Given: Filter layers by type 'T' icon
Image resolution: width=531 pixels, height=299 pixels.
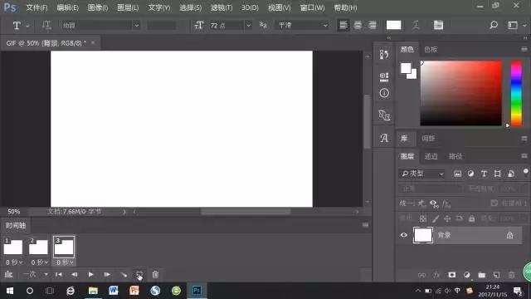Looking at the screenshot, I should coord(484,174).
